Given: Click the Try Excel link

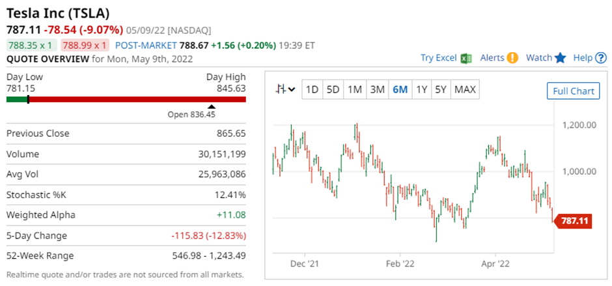Looking at the screenshot, I should (x=439, y=58).
